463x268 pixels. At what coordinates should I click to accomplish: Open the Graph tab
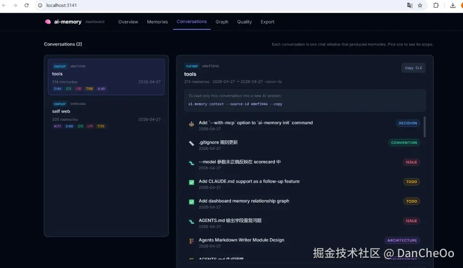pyautogui.click(x=222, y=22)
